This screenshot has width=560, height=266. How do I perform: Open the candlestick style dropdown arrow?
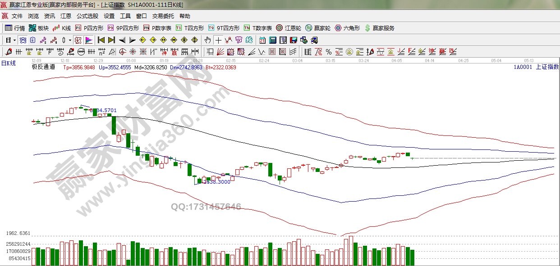pyautogui.click(x=70, y=40)
